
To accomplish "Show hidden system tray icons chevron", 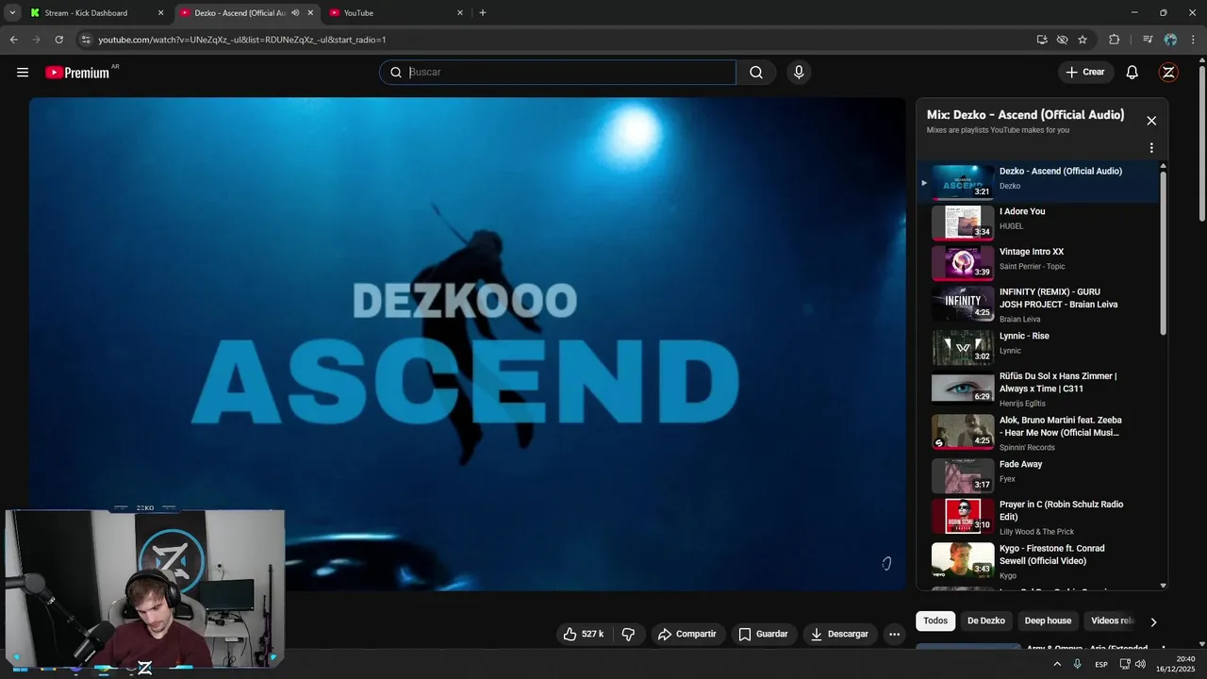I will 1057,665.
